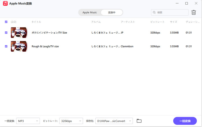Screen dimensions: 202x127
Task: Click the タイトル column header
Action: click(x=36, y=22)
